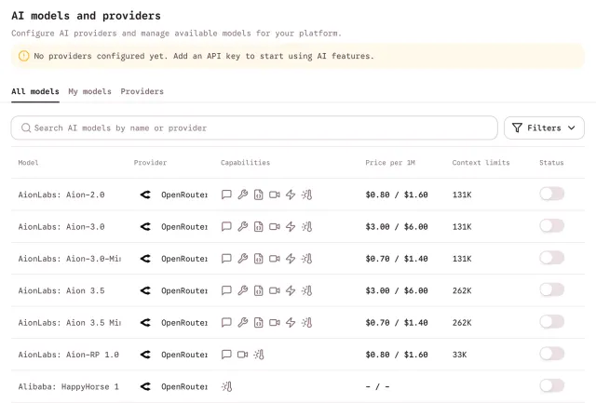Viewport: 596px width, 403px height.
Task: Click video camera icon in Aion-RP 1.0 row
Action: (x=242, y=355)
